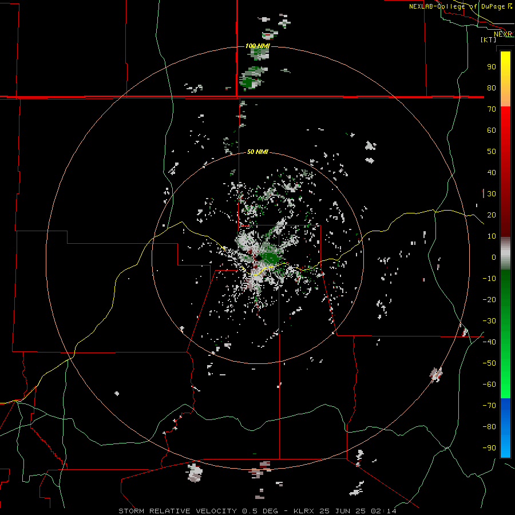
Task: Click the -40 knots scale label
Action: point(489,342)
